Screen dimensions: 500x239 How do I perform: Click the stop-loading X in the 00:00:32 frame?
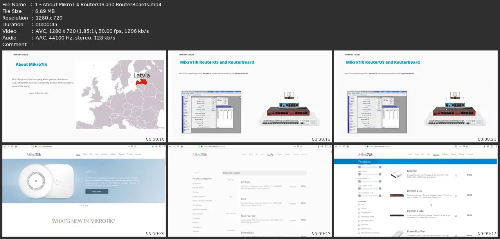click(x=178, y=146)
